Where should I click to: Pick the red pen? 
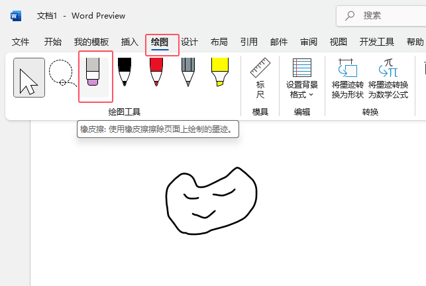(x=156, y=72)
